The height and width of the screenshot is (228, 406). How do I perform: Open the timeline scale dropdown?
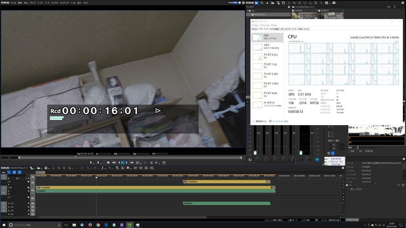26,178
